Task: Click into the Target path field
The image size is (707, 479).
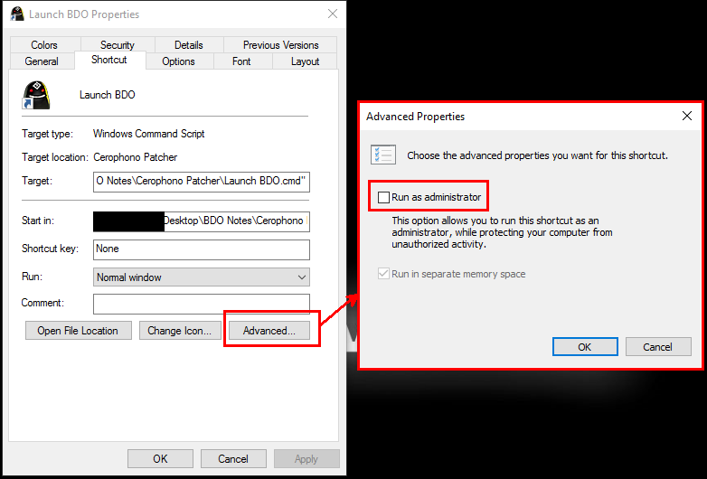Action: click(x=202, y=181)
